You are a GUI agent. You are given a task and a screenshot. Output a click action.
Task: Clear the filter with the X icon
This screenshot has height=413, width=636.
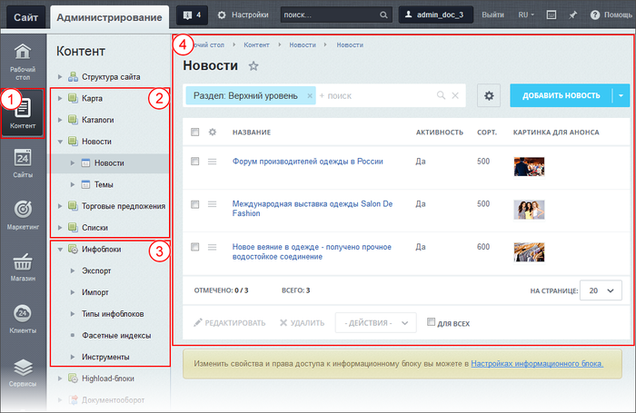(455, 95)
